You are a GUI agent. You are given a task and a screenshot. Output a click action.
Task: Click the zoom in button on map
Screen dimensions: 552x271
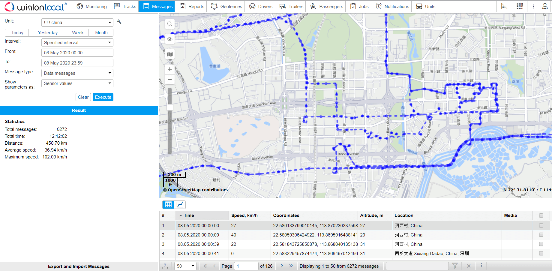(x=169, y=69)
